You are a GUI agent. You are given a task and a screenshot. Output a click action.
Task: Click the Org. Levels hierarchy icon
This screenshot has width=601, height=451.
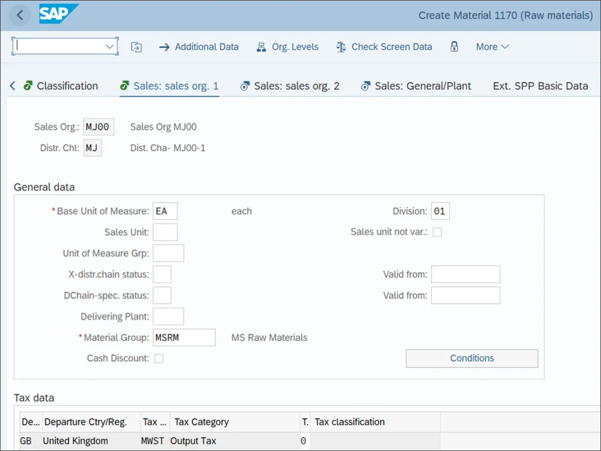pos(262,47)
